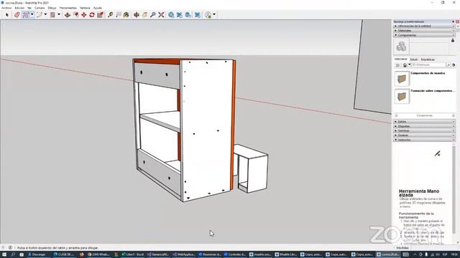This screenshot has width=460, height=258.
Task: Switch to the Seleccionar tab
Action: pos(400,59)
